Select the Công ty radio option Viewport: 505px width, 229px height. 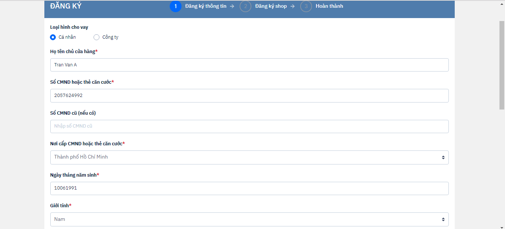pyautogui.click(x=96, y=37)
